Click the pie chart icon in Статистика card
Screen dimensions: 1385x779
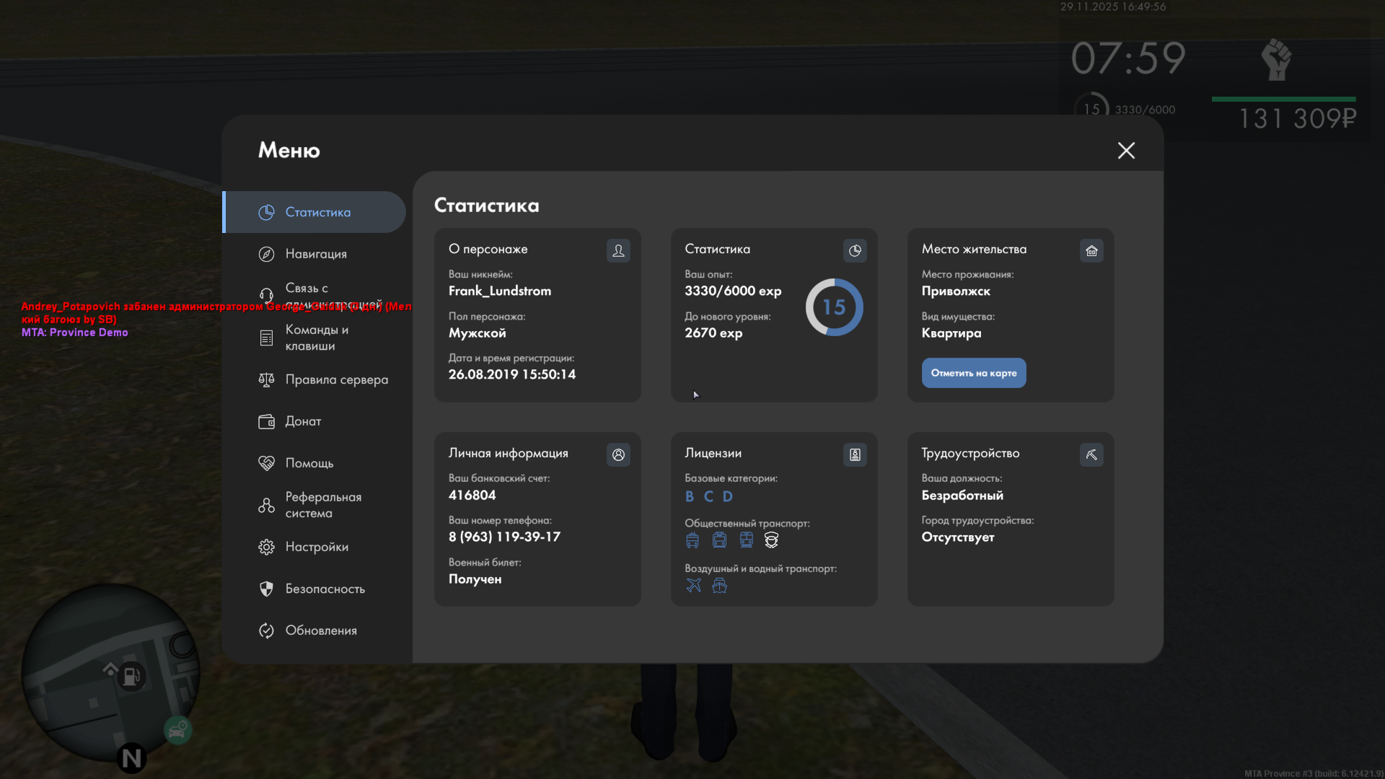tap(855, 250)
